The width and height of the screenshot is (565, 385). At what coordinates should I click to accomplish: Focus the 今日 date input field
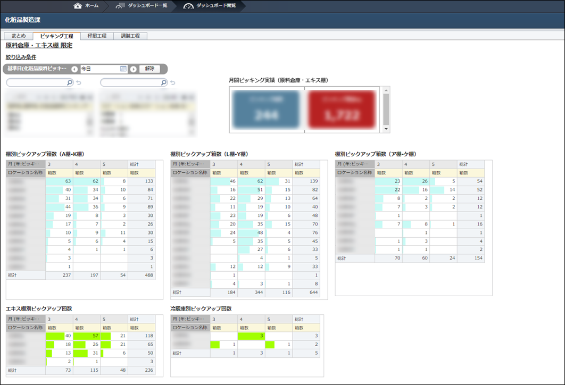coord(99,69)
